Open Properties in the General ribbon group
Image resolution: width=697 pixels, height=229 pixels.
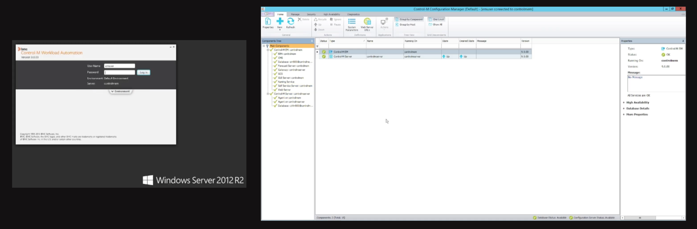pos(268,23)
